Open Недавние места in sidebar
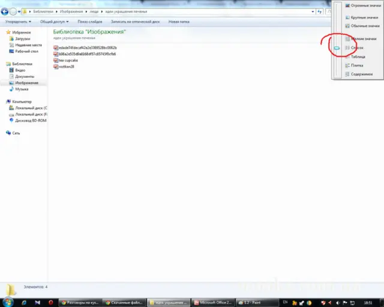 click(25, 45)
